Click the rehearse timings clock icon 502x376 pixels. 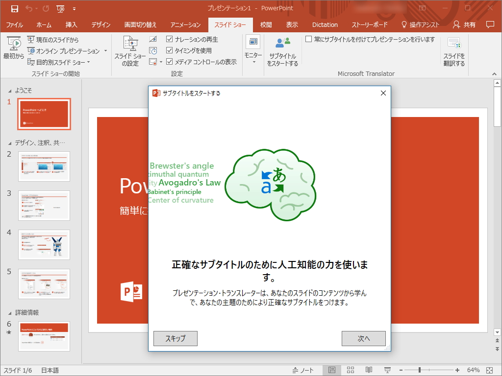click(x=152, y=50)
